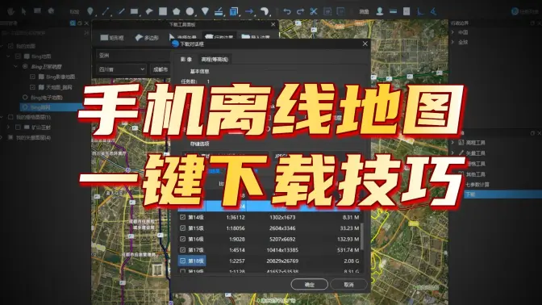Click the redo arrow icon

click(300, 12)
